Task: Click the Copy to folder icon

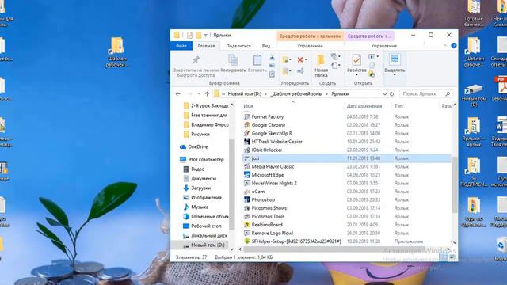Action: coord(285,71)
